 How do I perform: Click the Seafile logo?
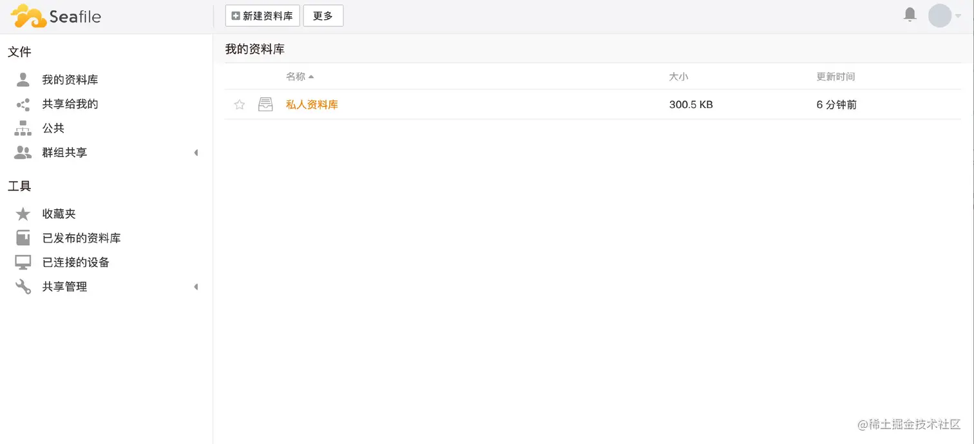55,16
